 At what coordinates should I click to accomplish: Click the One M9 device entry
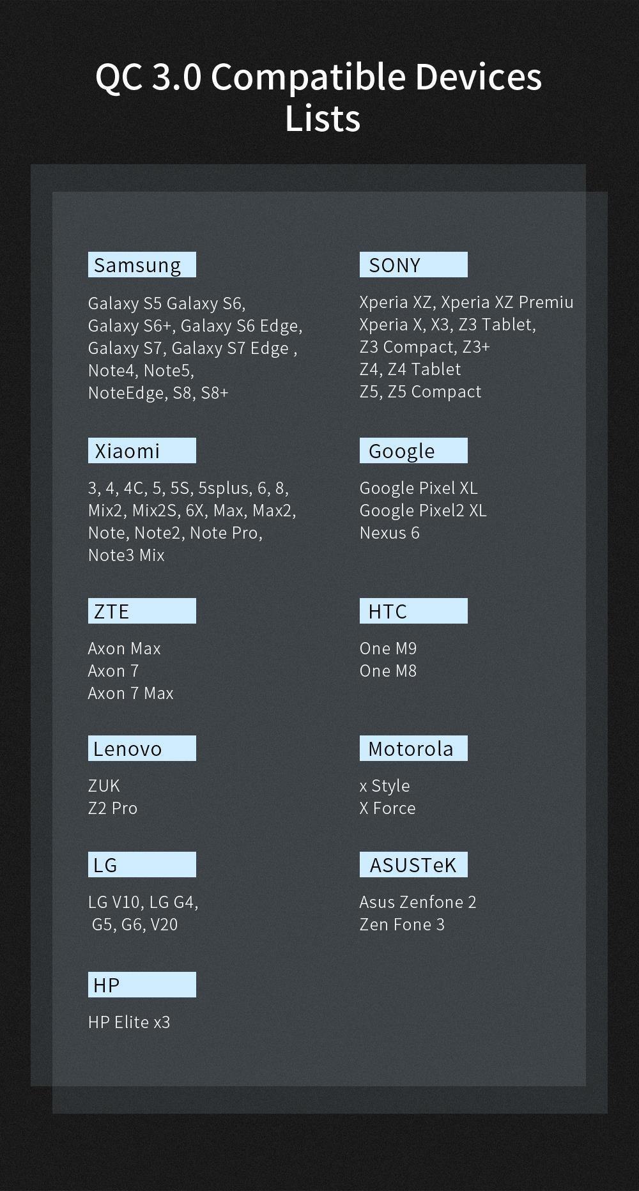(x=388, y=648)
